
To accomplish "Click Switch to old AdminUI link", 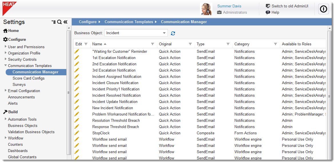I will [290, 6].
